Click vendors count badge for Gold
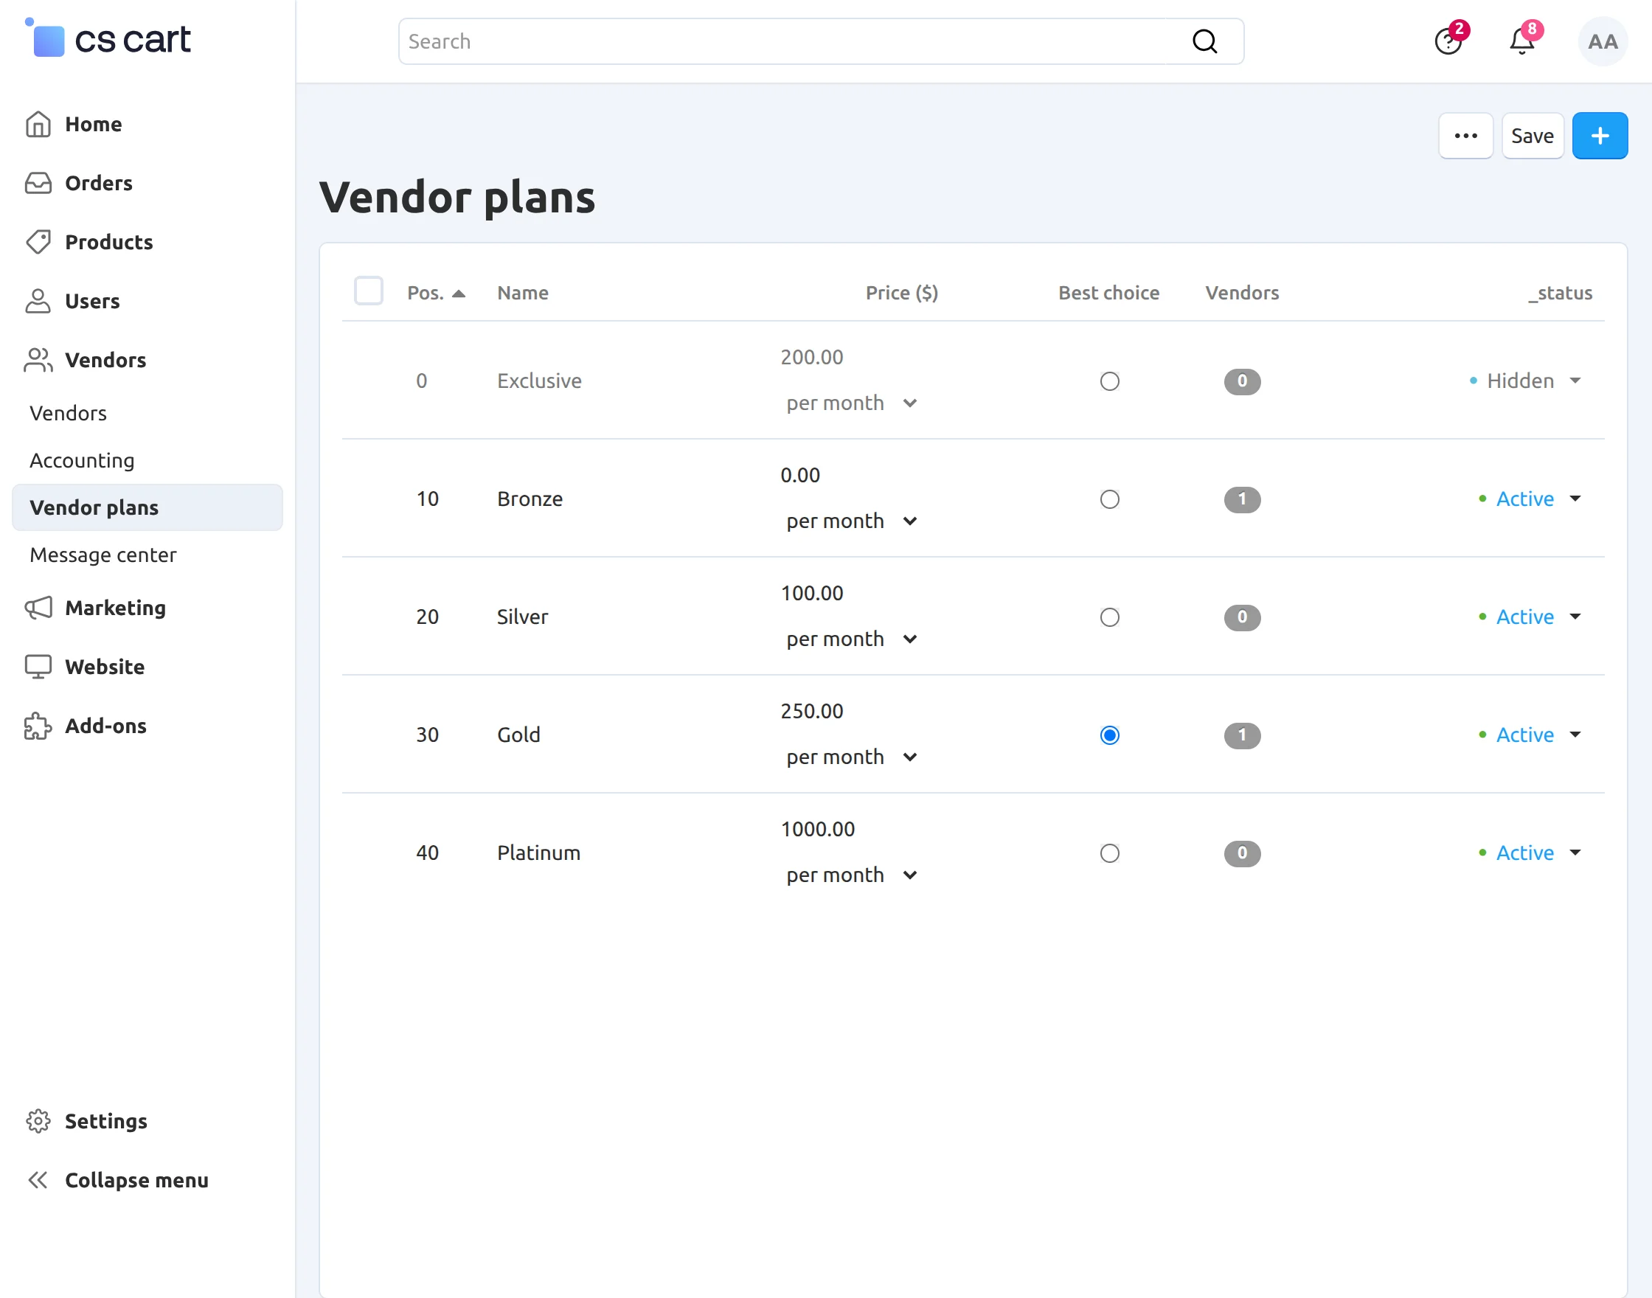This screenshot has width=1652, height=1298. tap(1242, 735)
